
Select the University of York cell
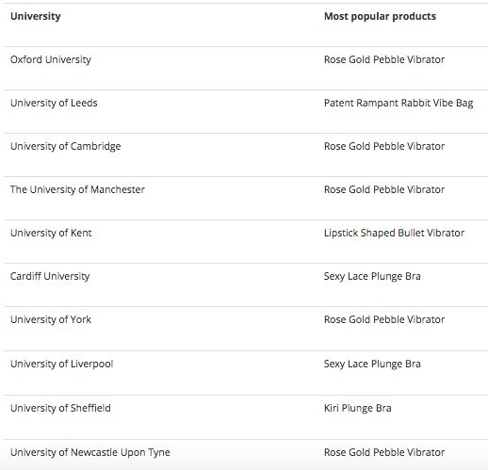coord(51,319)
